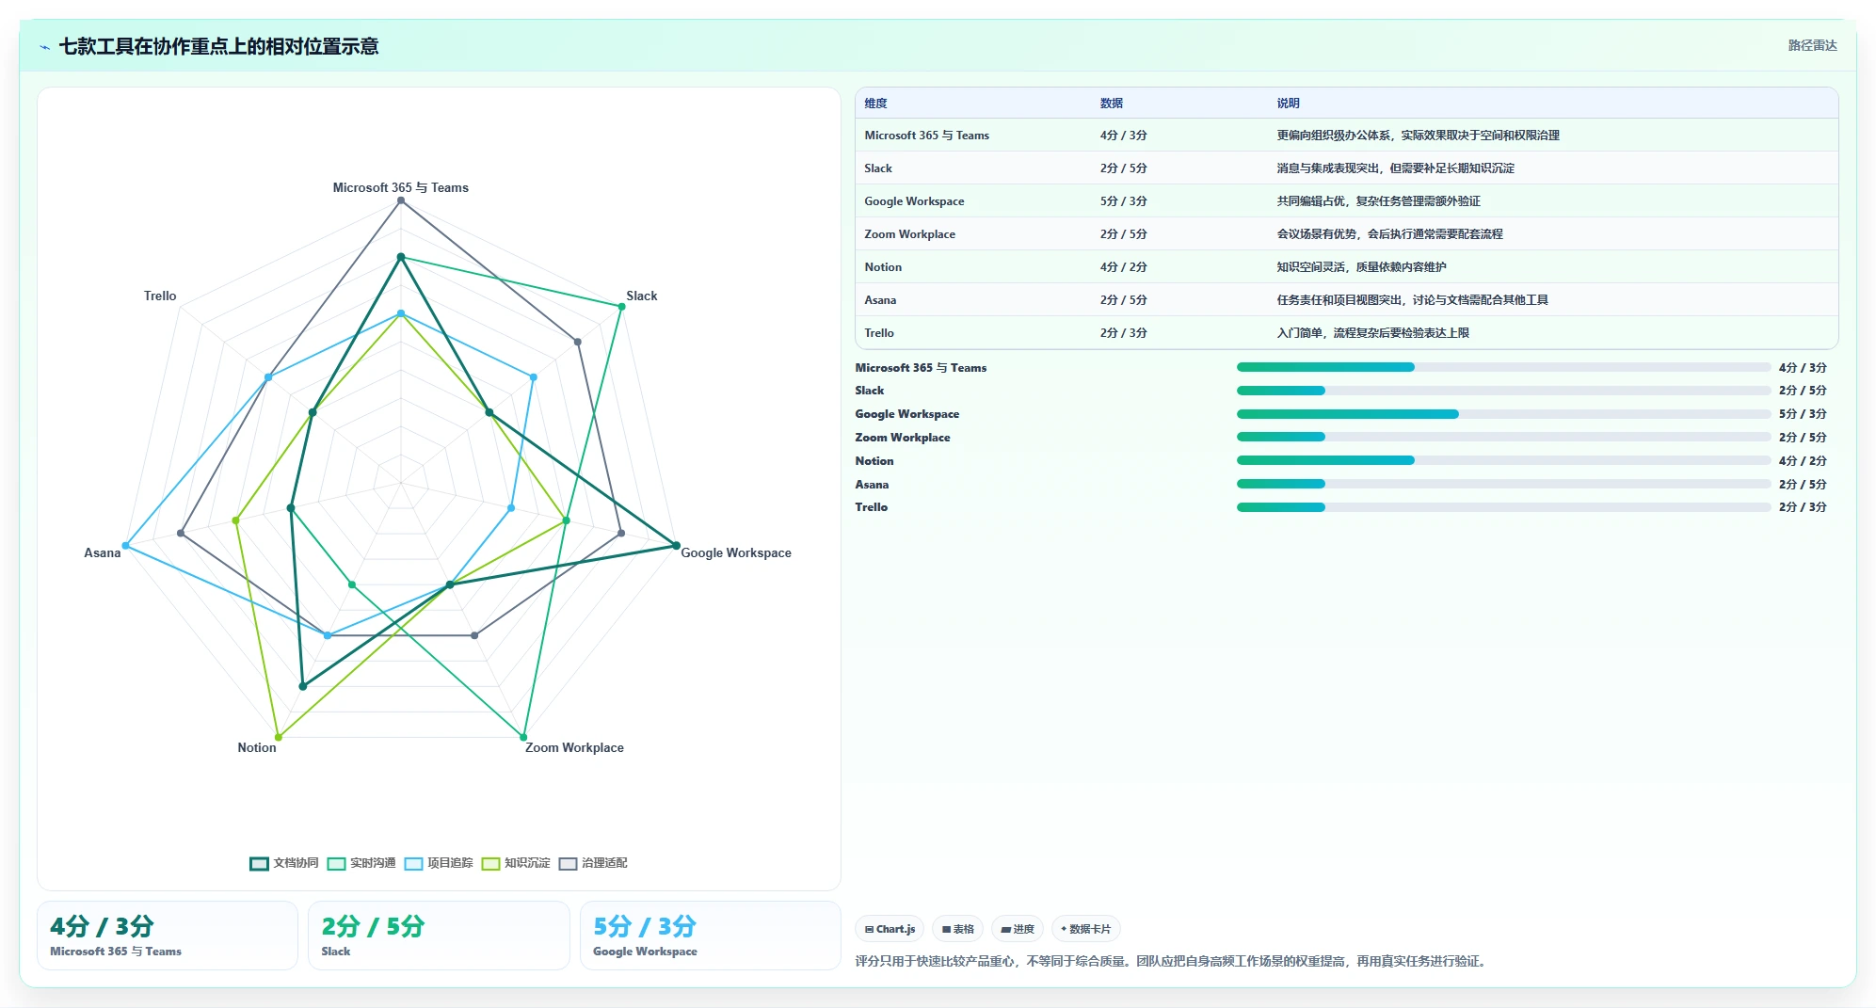The height and width of the screenshot is (1008, 1876).
Task: Click the green point at the Zoom Workplace axis
Action: point(523,737)
